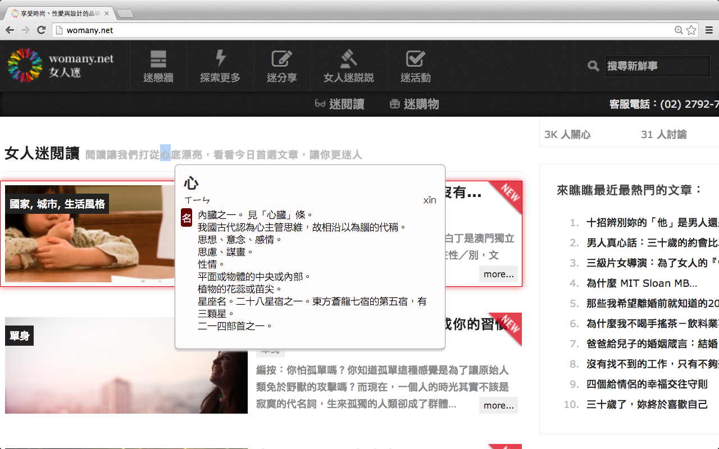Viewport: 719px width, 449px height.
Task: Open article 沒有找不到的工作，只有不夠
Action: (x=652, y=364)
